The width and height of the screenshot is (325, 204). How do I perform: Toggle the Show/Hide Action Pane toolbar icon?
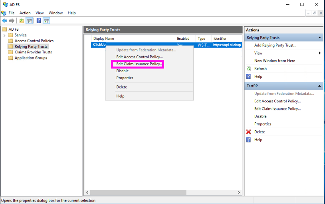click(x=46, y=21)
